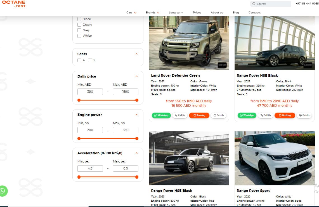Tick the White color checkbox
The height and width of the screenshot is (207, 319).
tap(79, 36)
